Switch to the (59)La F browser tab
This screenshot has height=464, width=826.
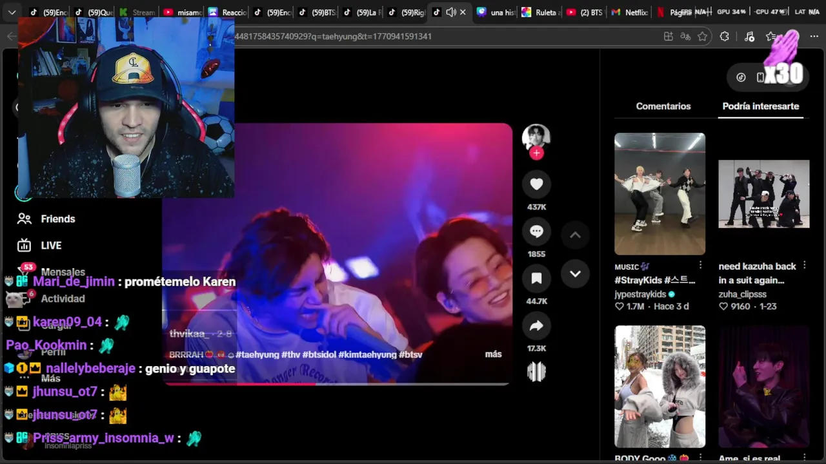(361, 12)
